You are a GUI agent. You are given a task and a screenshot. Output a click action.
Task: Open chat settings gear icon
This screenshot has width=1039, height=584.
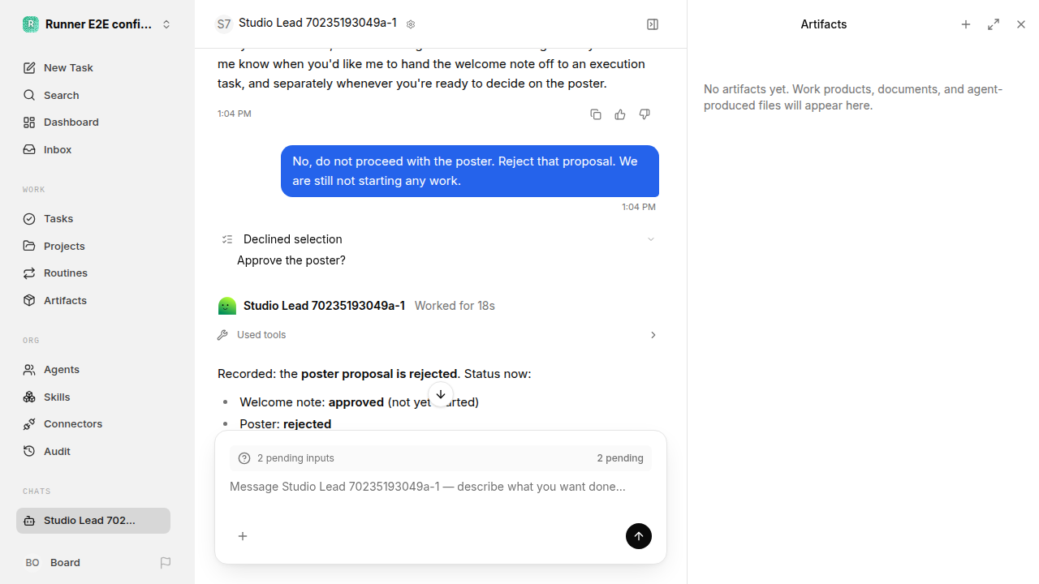411,24
